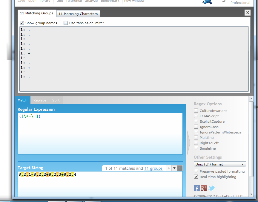Open the Facebook share icon
This screenshot has height=202, width=258.
click(x=197, y=188)
